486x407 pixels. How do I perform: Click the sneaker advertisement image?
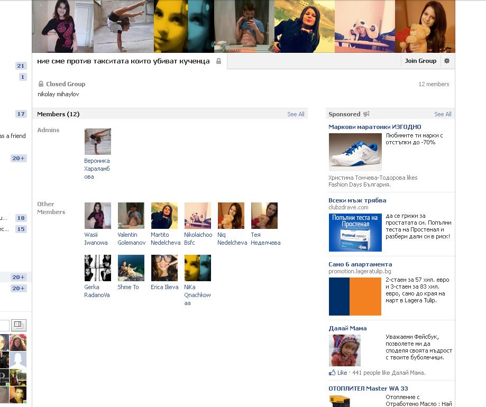(x=355, y=152)
